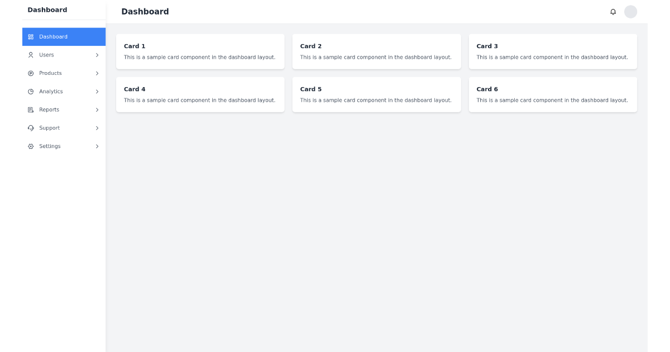Select the Users person icon

coord(31,55)
